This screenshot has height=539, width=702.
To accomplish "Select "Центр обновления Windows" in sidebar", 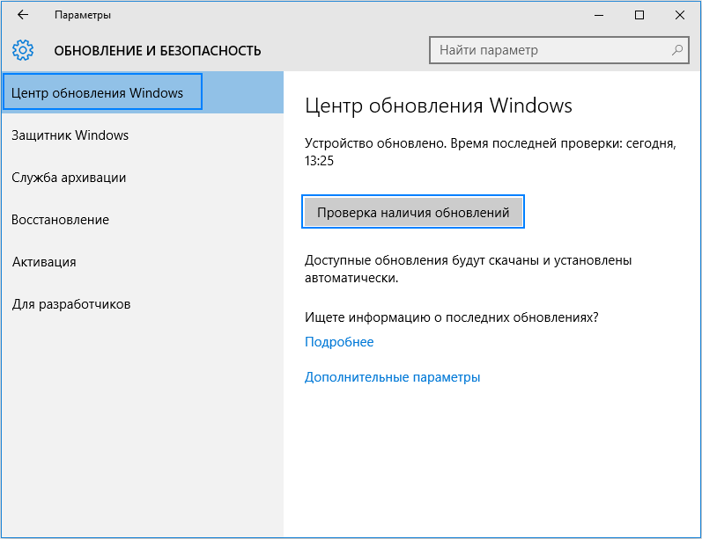I will click(103, 92).
